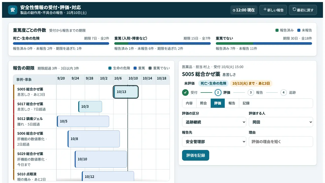Click the green checkmark 受付 step
Image resolution: width=325 pixels, height=183 pixels.
[x=185, y=93]
